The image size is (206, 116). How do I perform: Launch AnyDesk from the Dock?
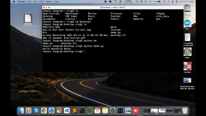pos(136,111)
